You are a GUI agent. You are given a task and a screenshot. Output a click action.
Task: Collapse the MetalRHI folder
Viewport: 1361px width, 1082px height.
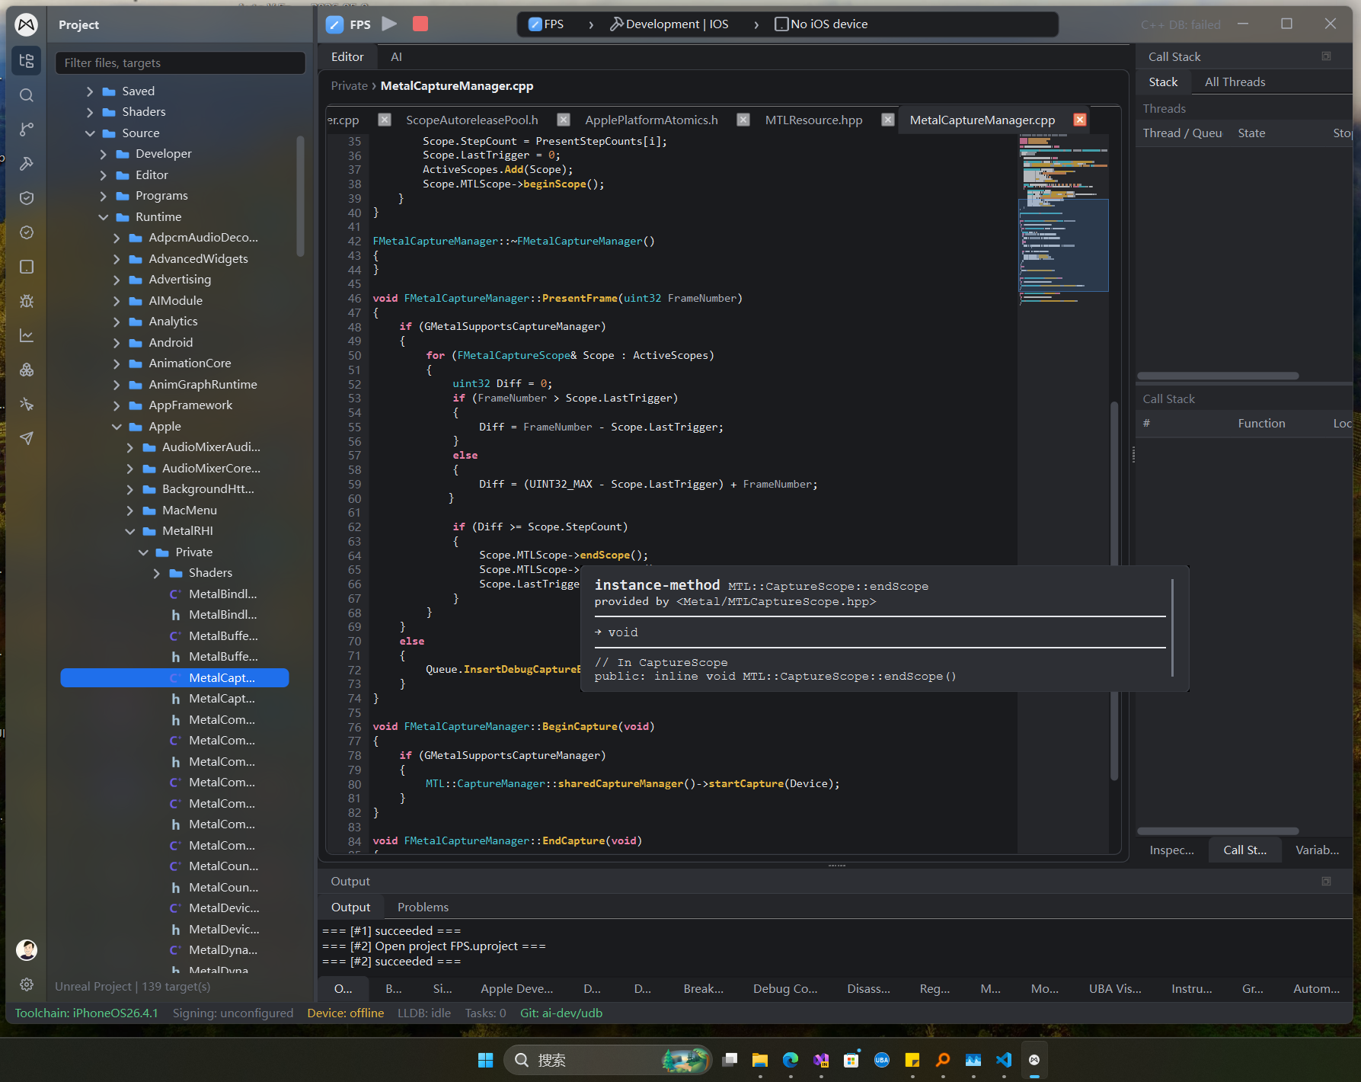click(x=129, y=531)
